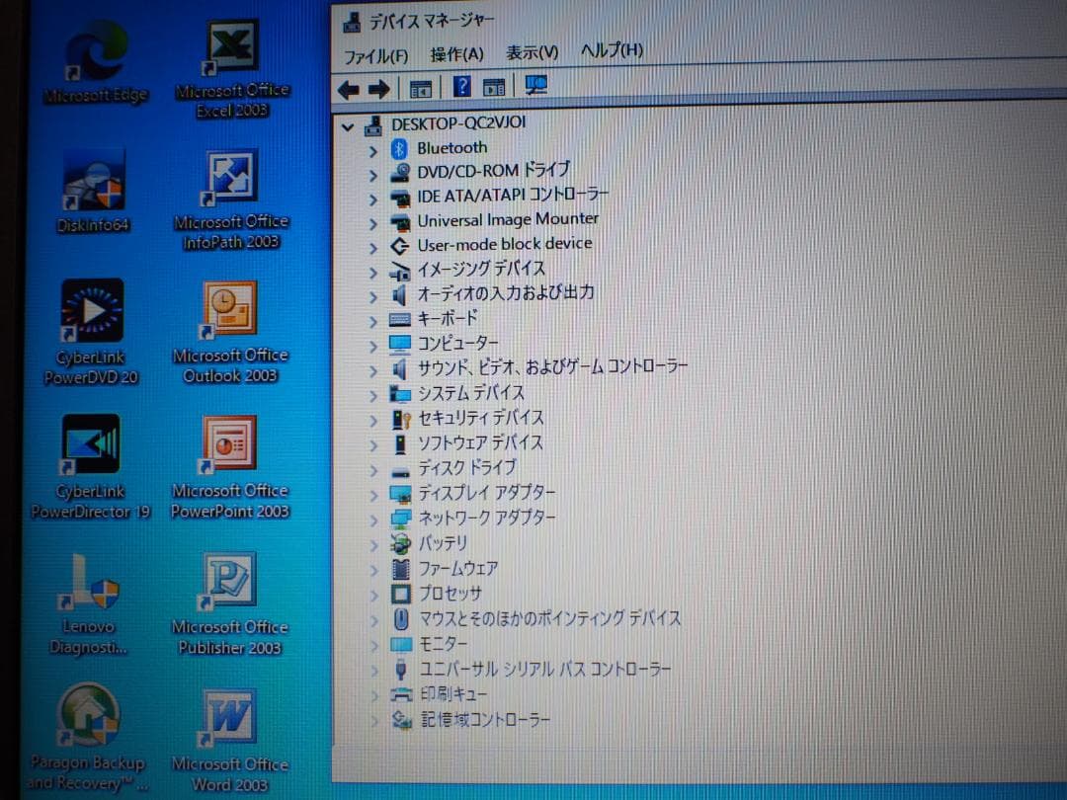1067x800 pixels.
Task: Expand the DVD/CD-ROM ドライブ category
Action: point(372,175)
